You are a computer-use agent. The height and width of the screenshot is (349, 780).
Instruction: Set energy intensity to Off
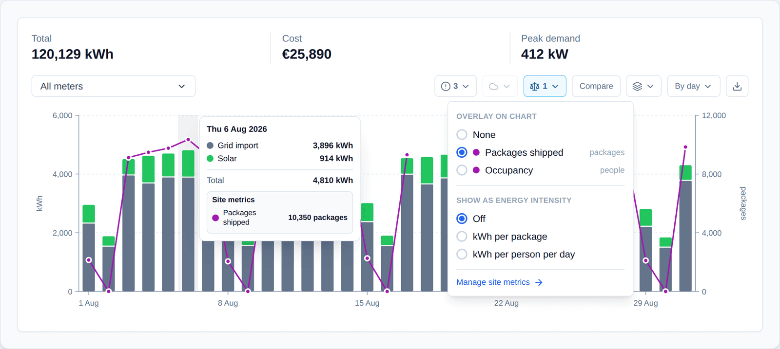pos(462,219)
